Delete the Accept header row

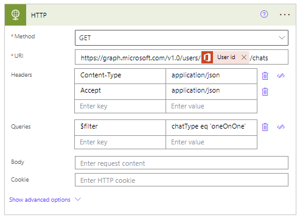pyautogui.click(x=265, y=91)
